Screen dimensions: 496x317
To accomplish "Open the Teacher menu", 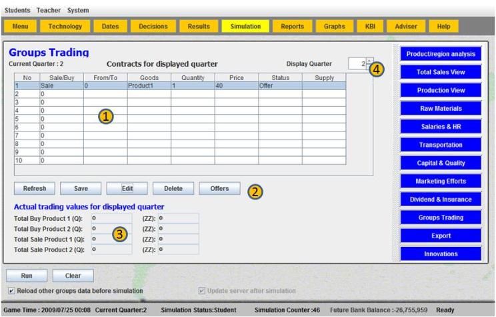I will point(48,9).
